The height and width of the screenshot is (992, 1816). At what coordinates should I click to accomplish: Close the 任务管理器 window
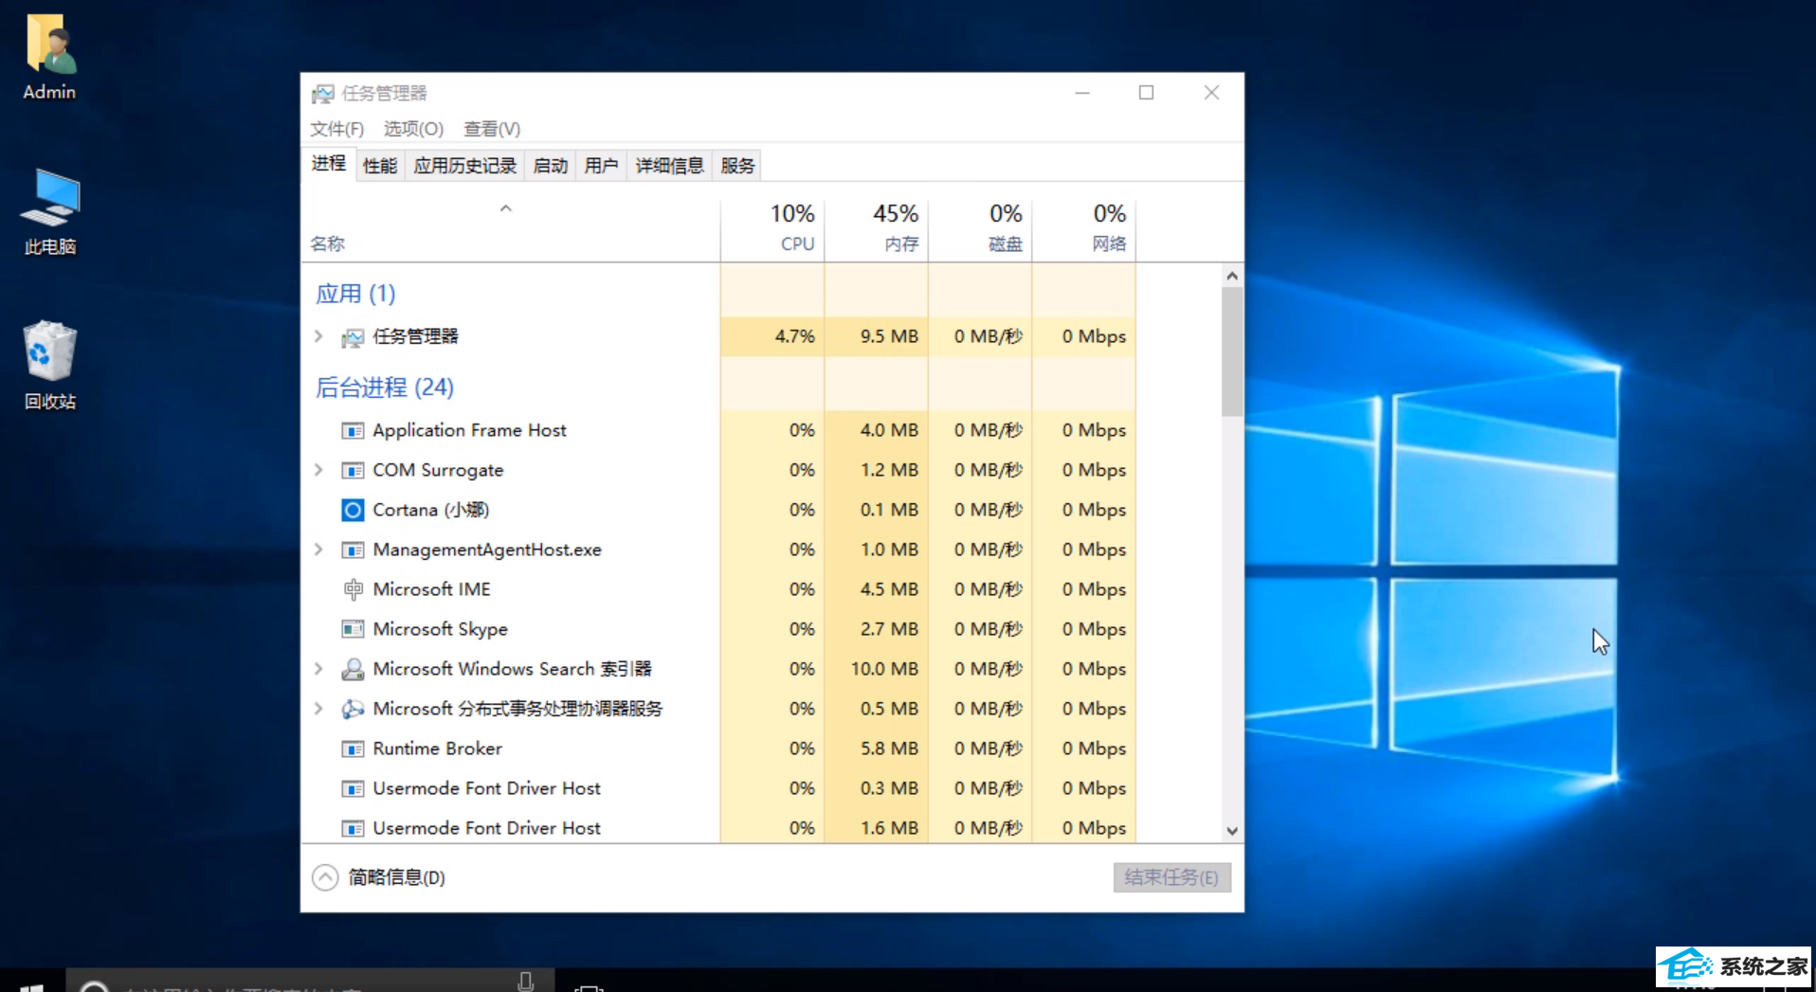pos(1211,93)
